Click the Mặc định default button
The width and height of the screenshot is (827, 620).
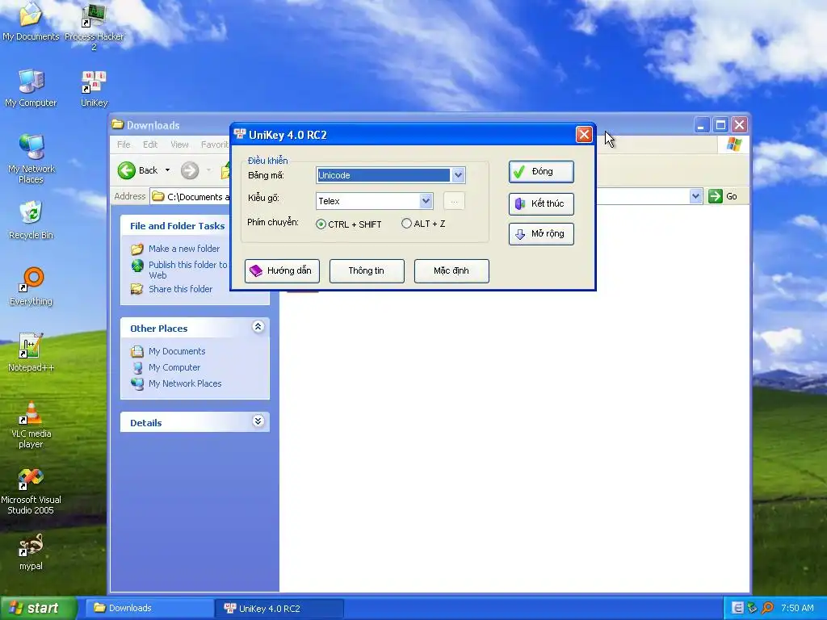tap(451, 270)
